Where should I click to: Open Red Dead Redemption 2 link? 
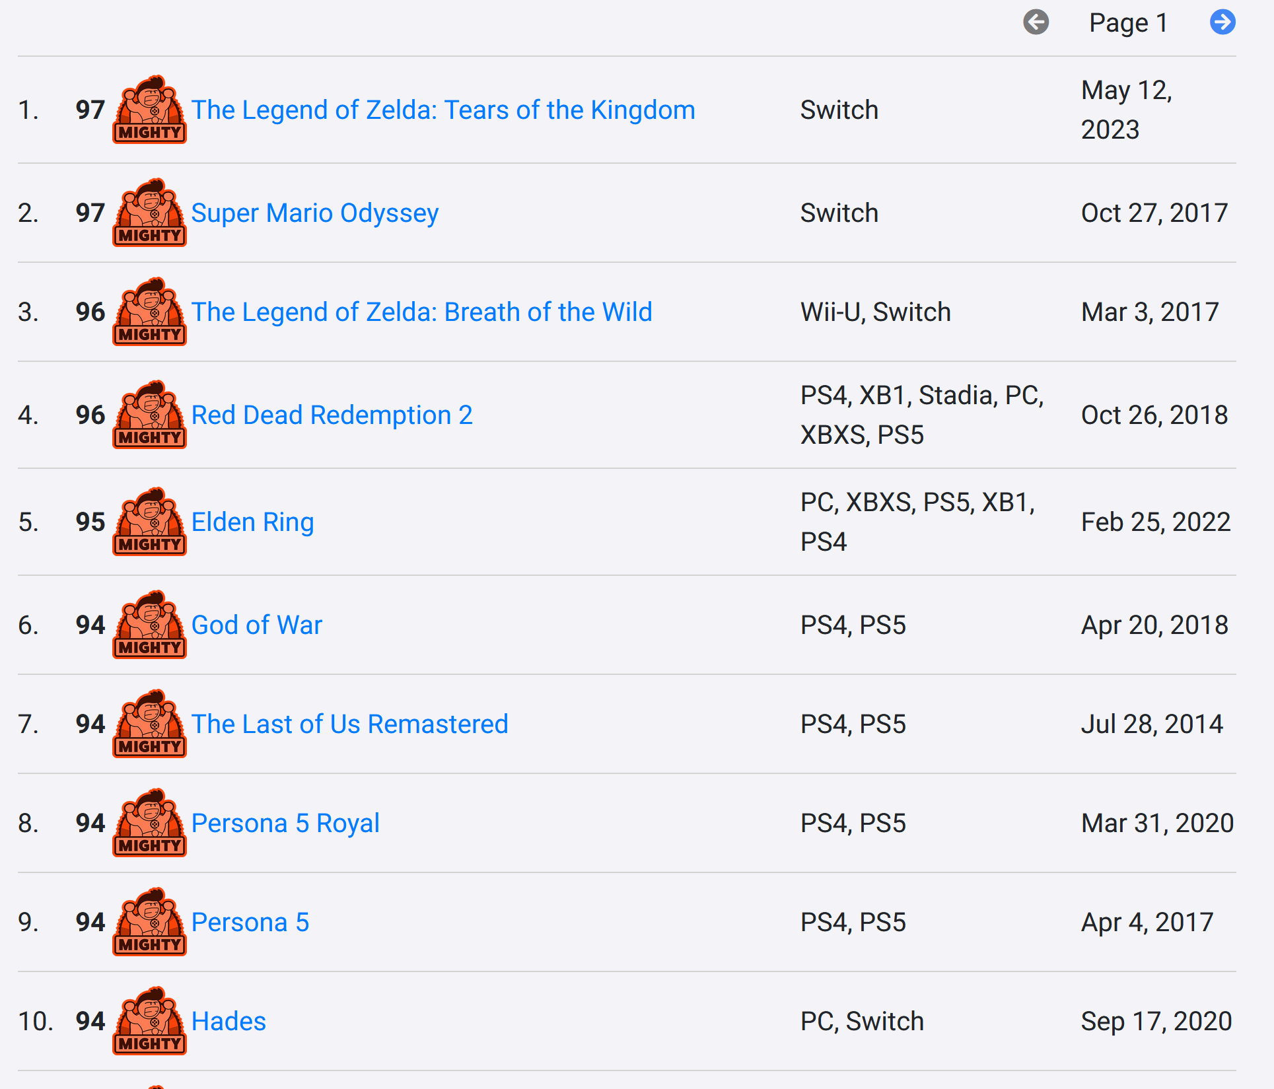(x=332, y=415)
